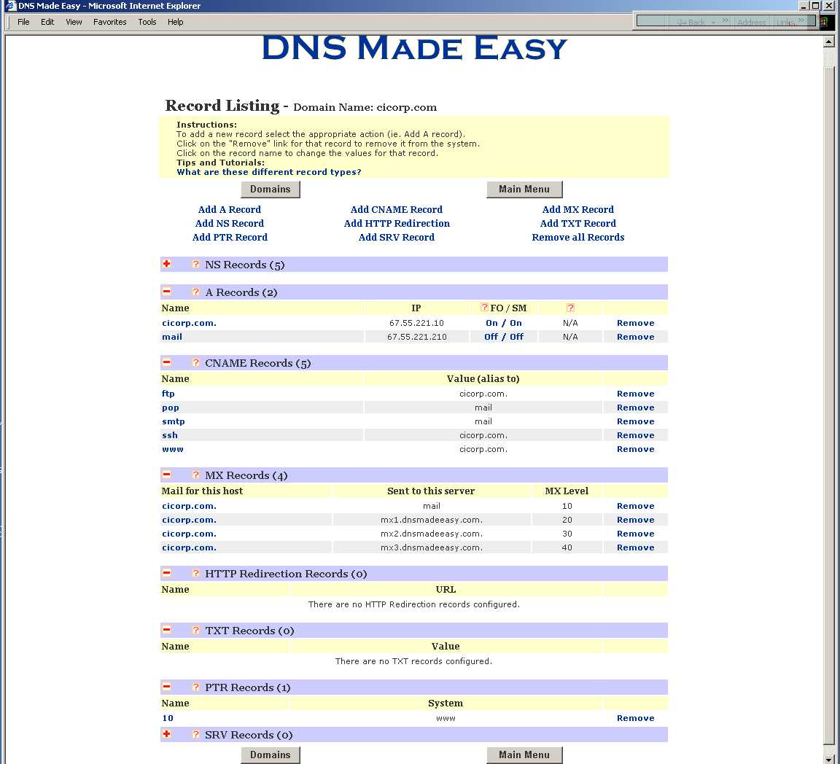The width and height of the screenshot is (840, 764).
Task: Open the Favorites menu
Action: tap(110, 22)
